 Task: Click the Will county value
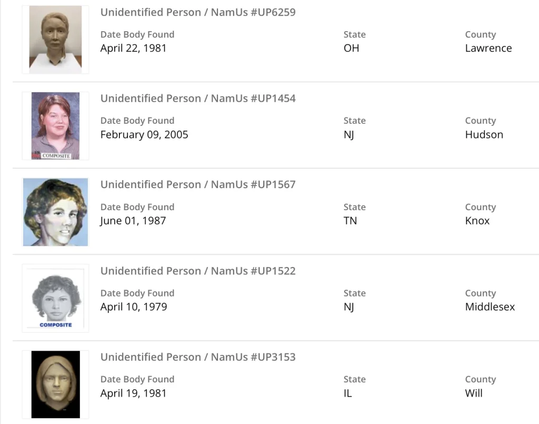point(474,393)
